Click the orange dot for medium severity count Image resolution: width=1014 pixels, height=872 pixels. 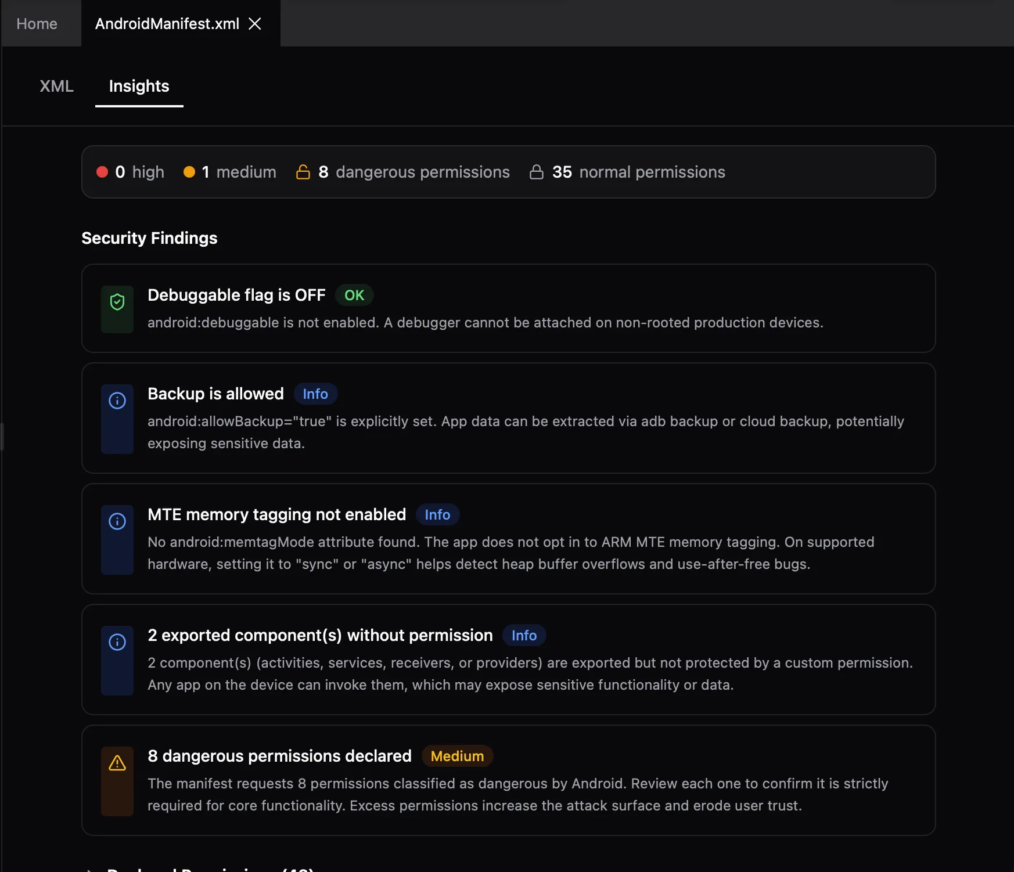(x=189, y=172)
